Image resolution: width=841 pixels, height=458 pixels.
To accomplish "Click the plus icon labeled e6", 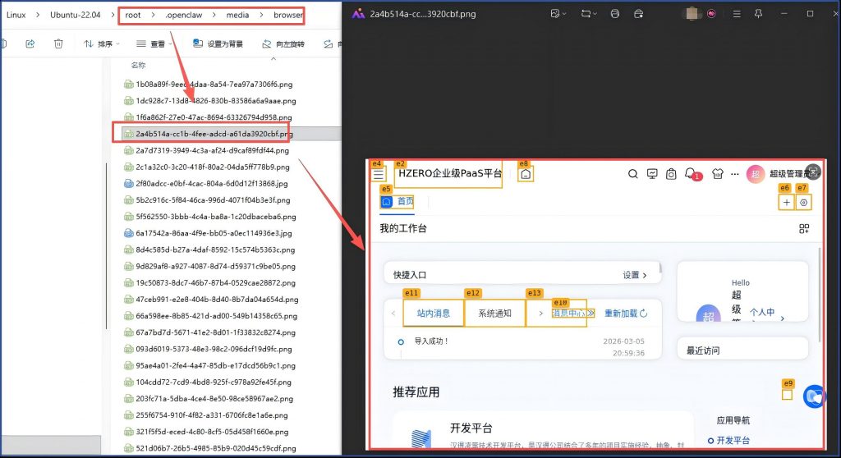I will coord(787,202).
